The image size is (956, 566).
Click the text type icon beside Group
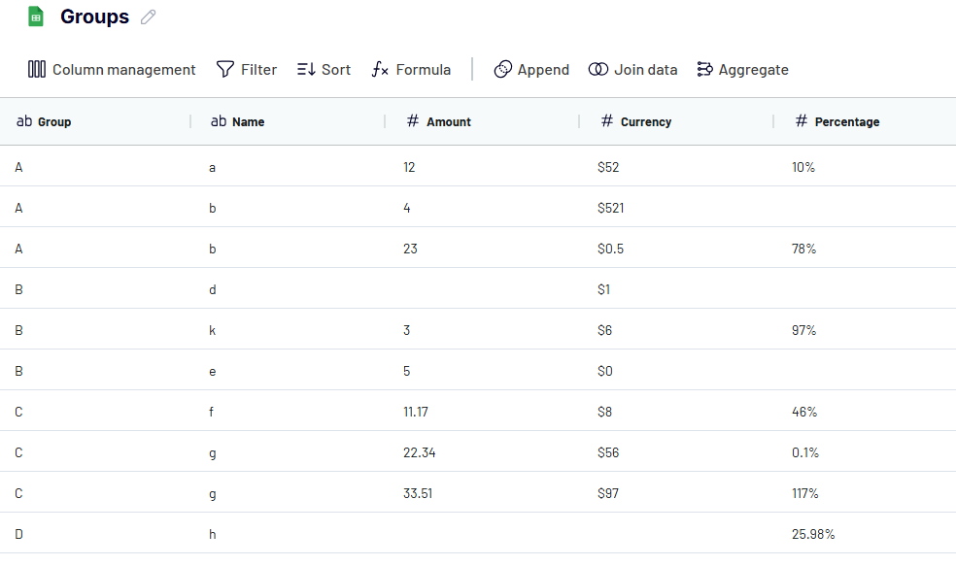point(24,121)
